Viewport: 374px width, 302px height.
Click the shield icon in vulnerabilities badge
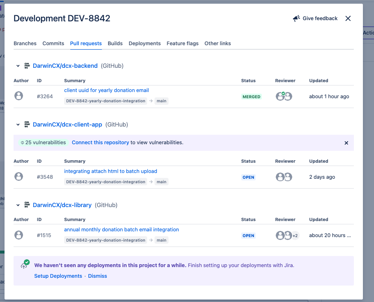(x=22, y=143)
